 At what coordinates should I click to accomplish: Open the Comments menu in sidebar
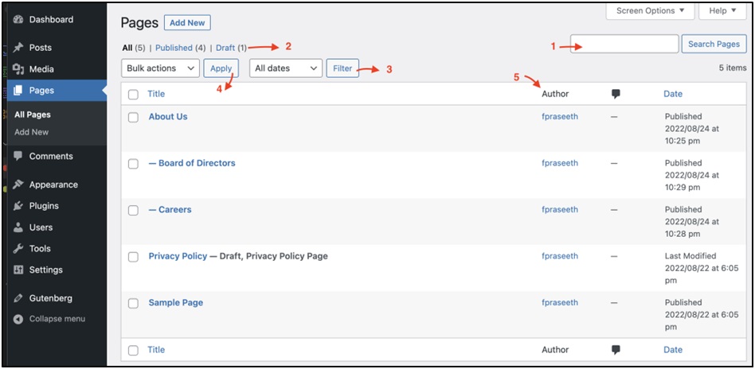[x=51, y=157]
